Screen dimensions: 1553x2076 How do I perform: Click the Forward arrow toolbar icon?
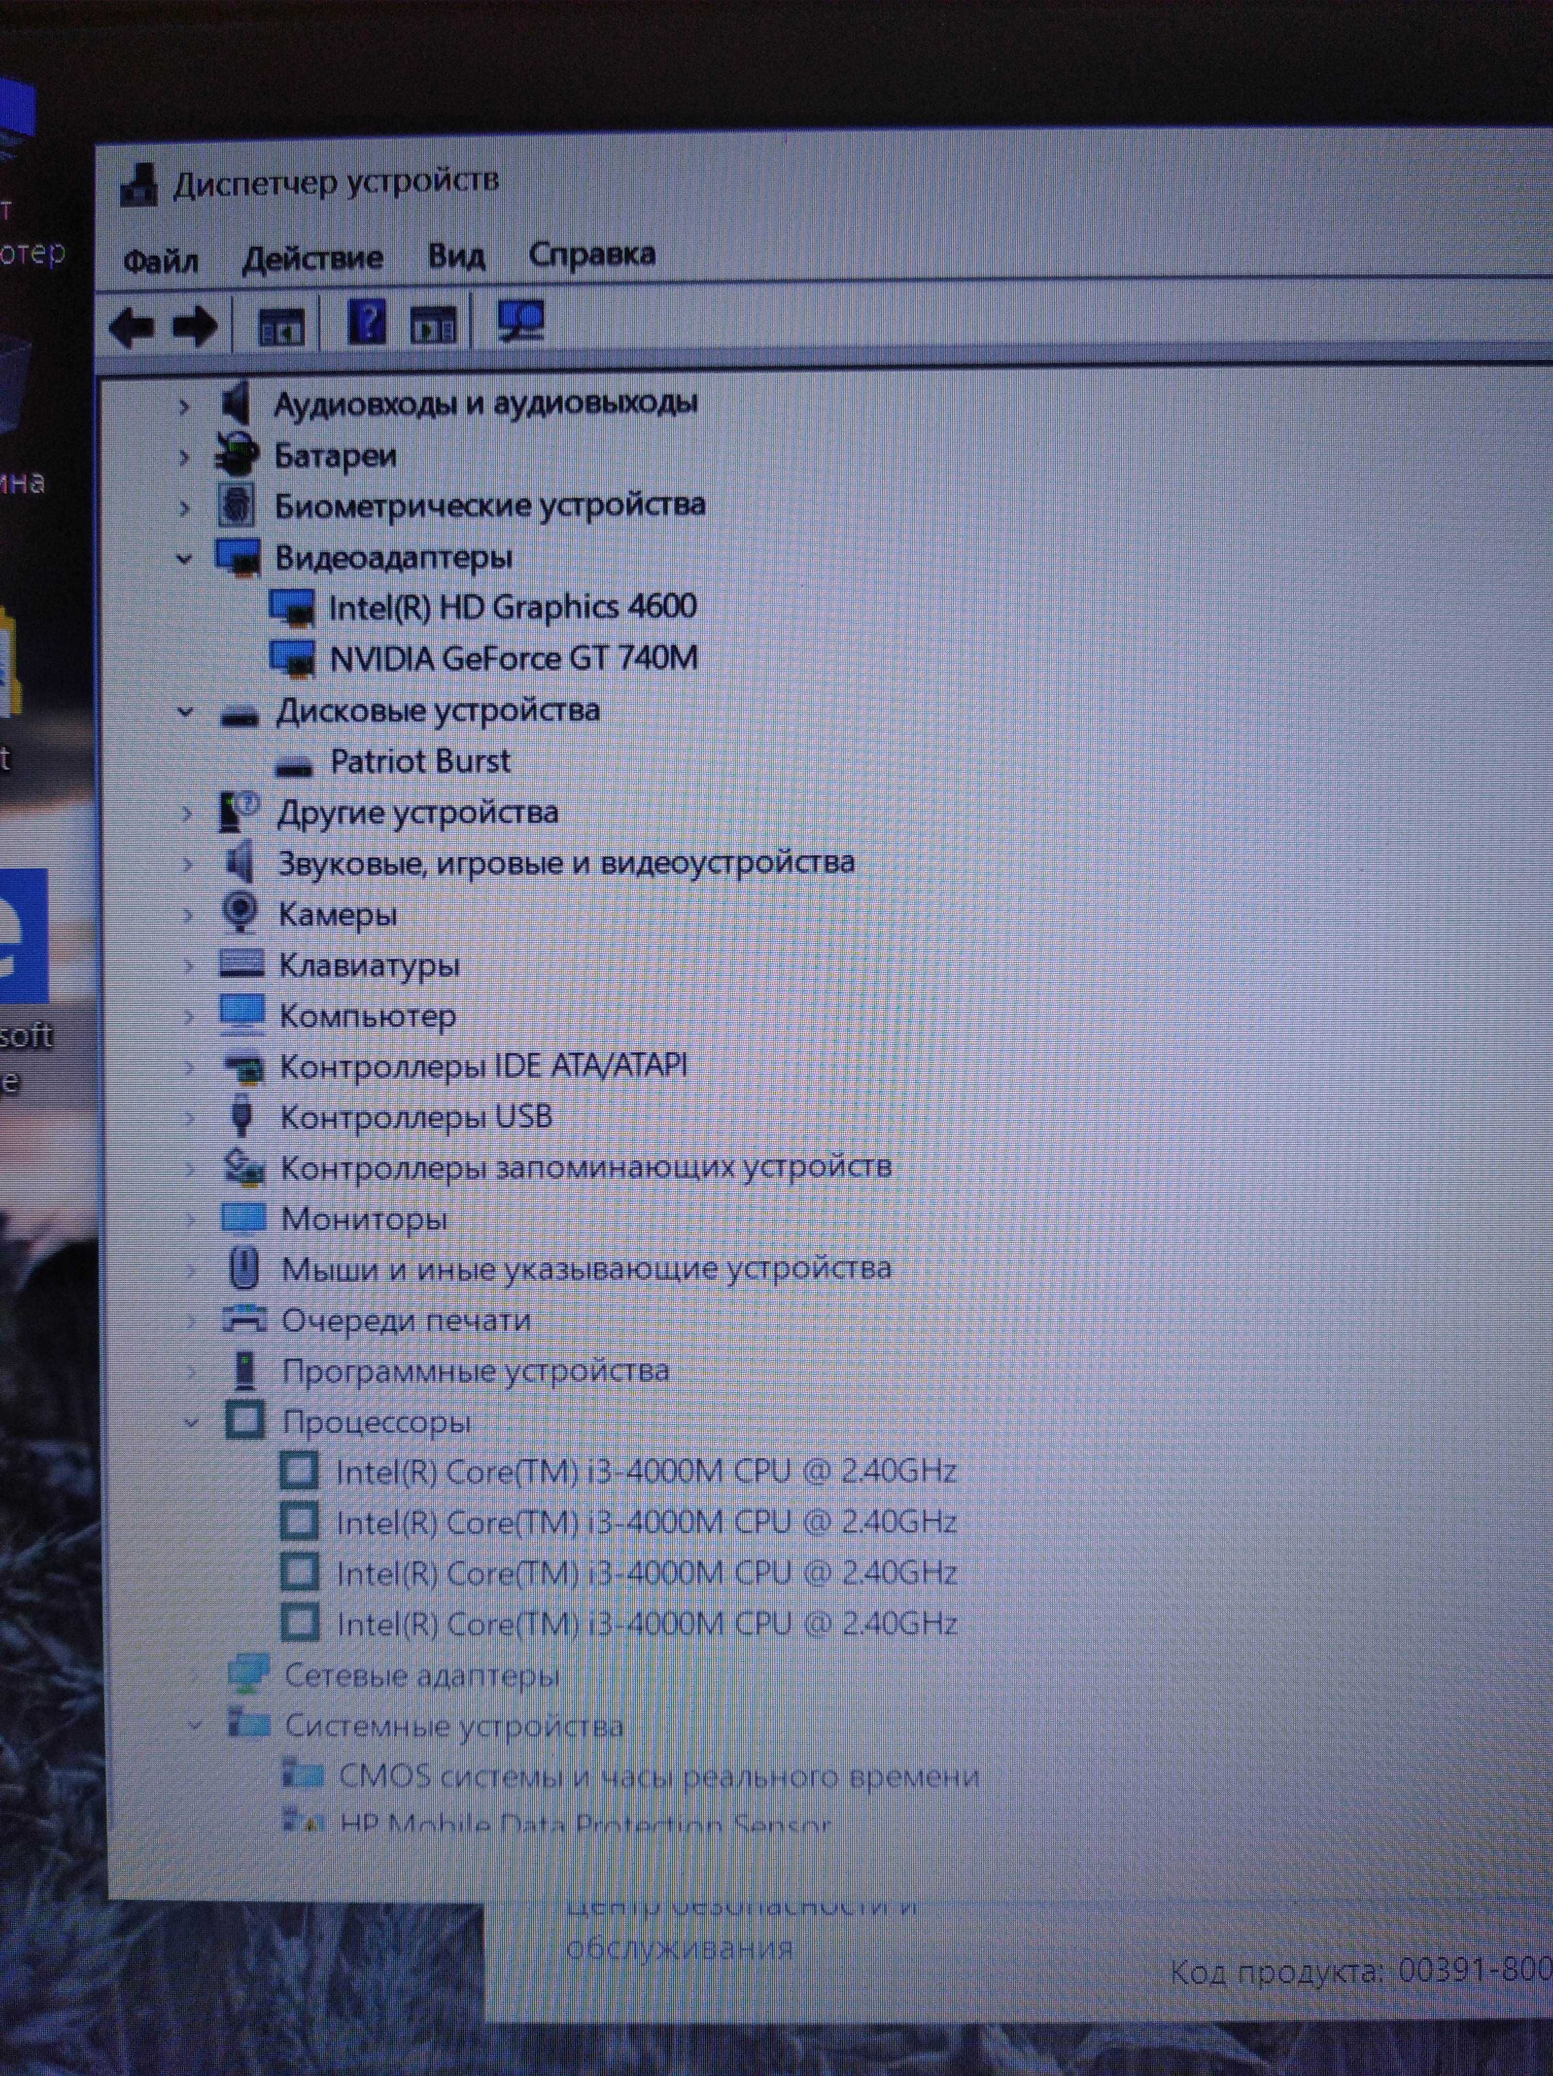195,326
